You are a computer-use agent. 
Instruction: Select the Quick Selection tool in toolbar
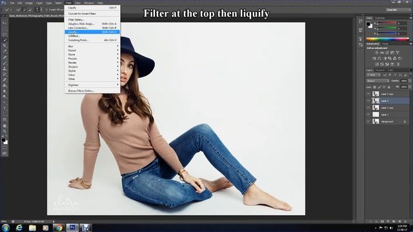(5, 40)
